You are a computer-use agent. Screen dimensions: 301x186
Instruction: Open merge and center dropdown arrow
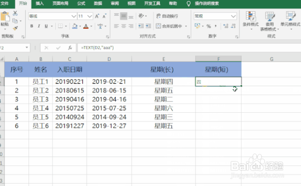[186, 26]
